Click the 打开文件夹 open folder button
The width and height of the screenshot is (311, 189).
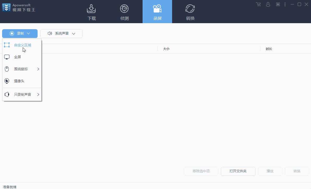click(x=238, y=171)
